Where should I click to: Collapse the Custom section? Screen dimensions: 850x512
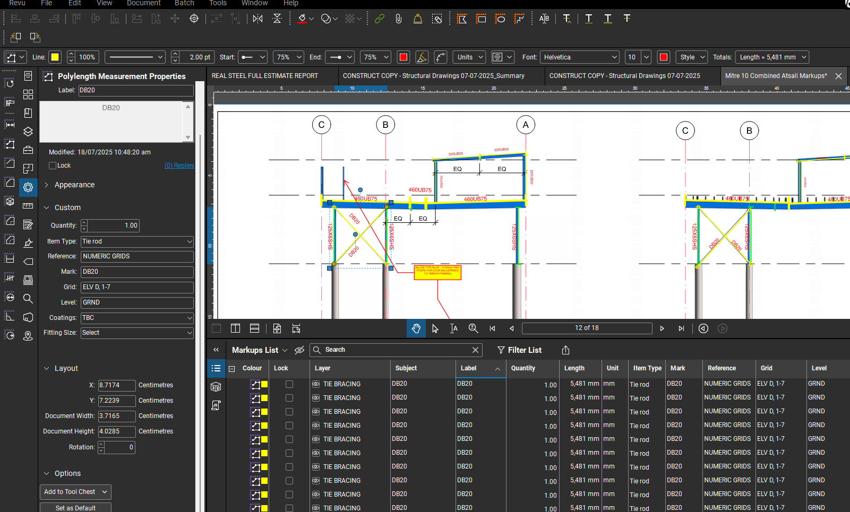[x=46, y=207]
